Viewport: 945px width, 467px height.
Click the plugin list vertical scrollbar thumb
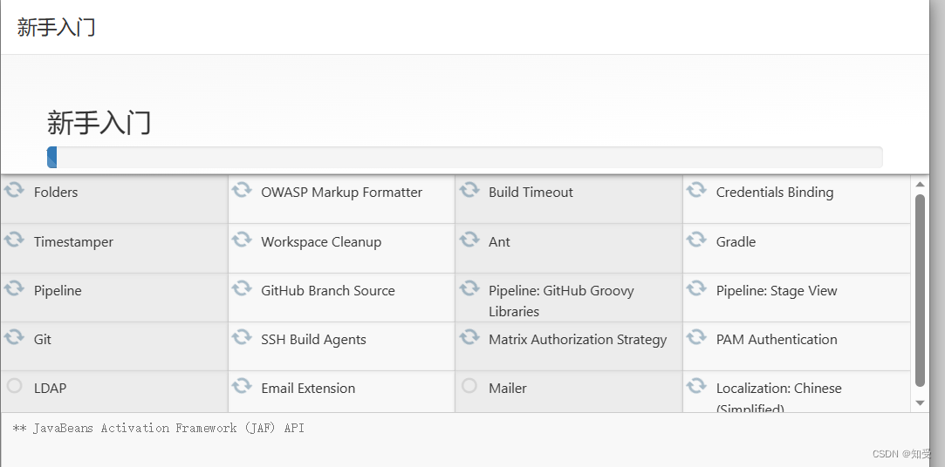point(920,290)
